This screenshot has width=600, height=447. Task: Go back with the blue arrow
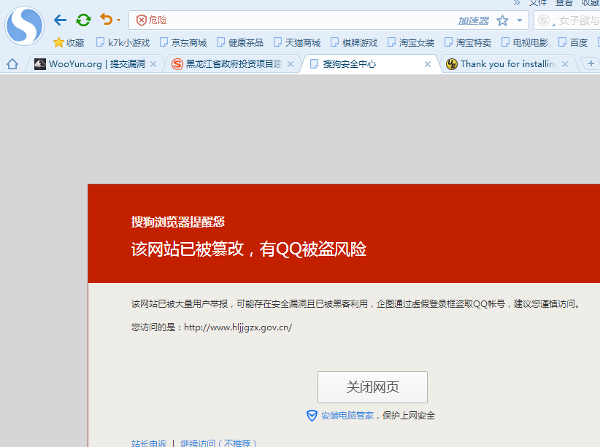point(60,20)
